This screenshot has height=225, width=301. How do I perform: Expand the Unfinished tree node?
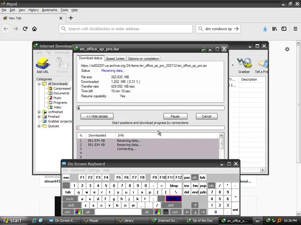pyautogui.click(x=39, y=112)
